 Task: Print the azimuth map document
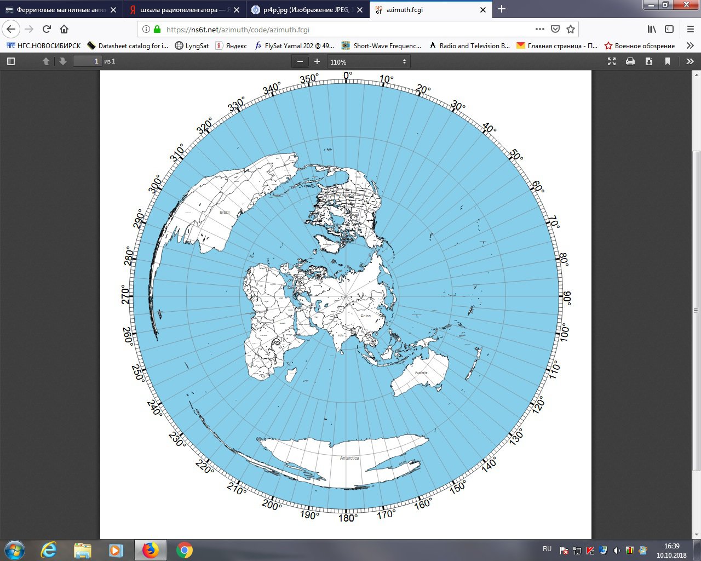pos(630,61)
